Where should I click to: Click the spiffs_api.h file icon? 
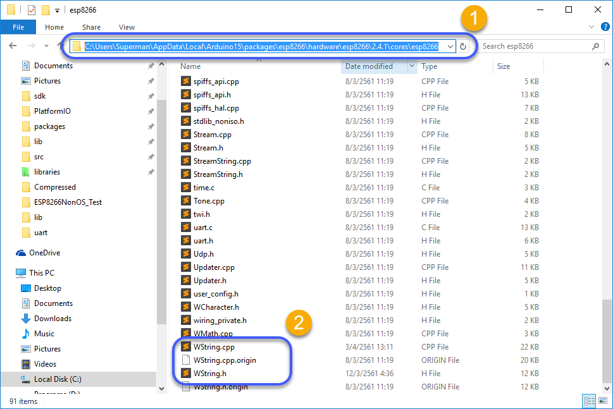coord(186,94)
